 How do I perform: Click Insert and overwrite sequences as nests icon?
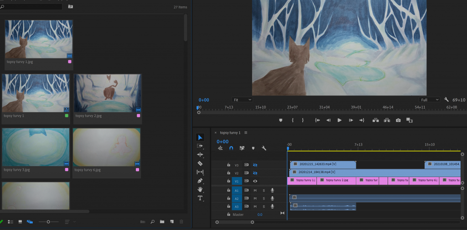[220, 148]
